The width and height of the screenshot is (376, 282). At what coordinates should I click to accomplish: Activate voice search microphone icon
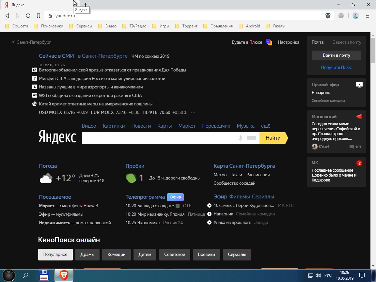(x=241, y=138)
